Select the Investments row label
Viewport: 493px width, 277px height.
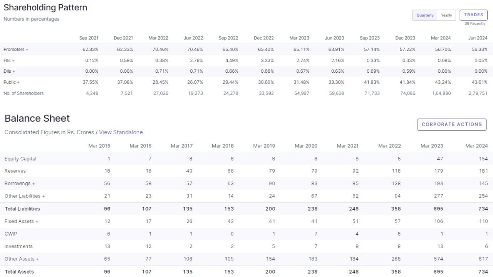pos(18,247)
